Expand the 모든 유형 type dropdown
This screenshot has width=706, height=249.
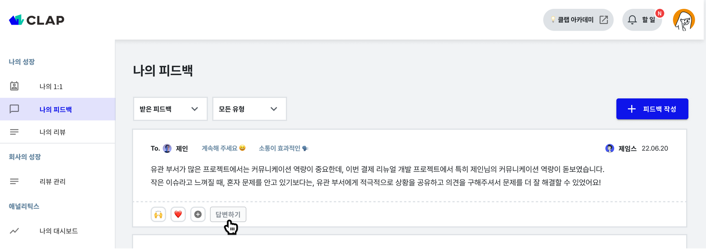[x=249, y=109]
